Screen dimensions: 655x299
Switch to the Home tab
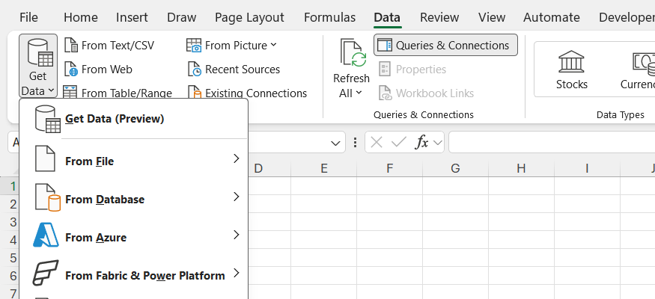(81, 17)
